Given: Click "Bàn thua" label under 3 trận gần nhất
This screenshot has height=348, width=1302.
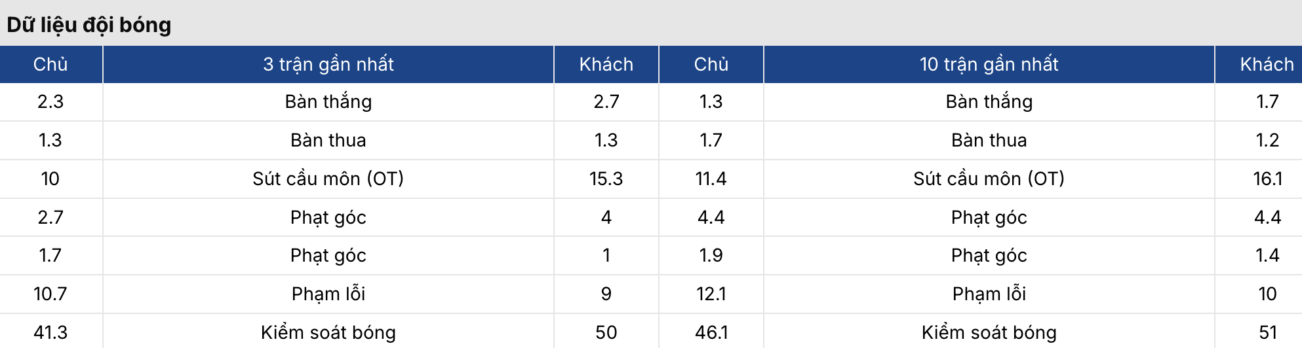Looking at the screenshot, I should tap(328, 140).
